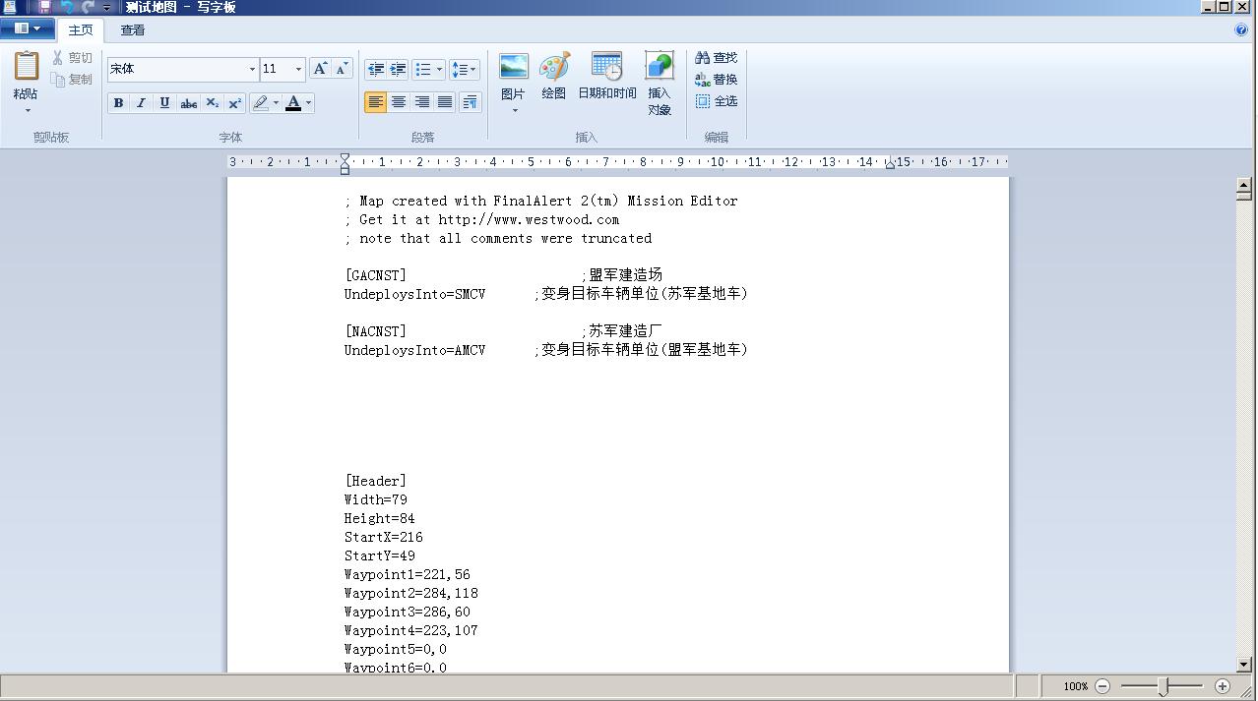Viewport: 1258px width, 701px height.
Task: Click the Undo icon in quick access toolbar
Action: [67, 7]
